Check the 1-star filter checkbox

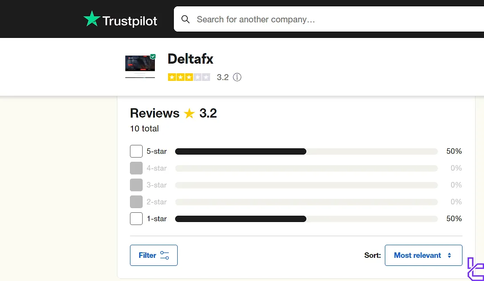coord(136,219)
